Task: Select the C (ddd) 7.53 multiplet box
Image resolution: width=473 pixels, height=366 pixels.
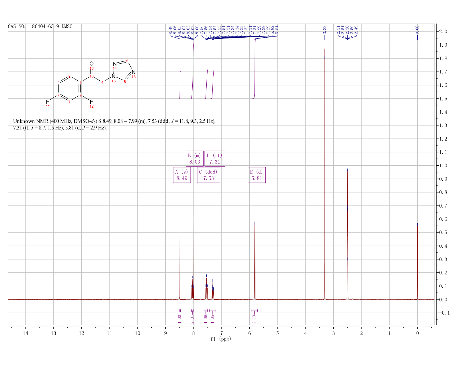Action: (208, 175)
